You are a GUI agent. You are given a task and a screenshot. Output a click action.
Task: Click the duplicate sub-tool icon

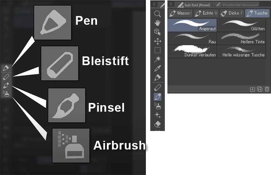pos(260,89)
